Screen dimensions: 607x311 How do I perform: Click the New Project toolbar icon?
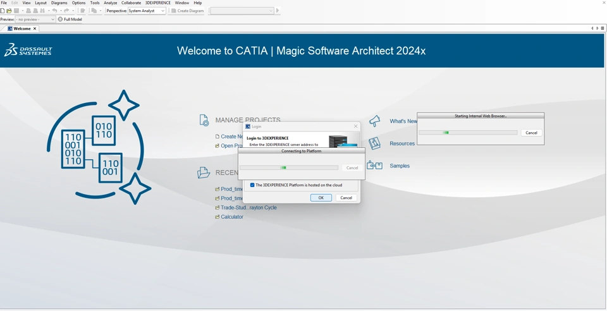click(3, 11)
